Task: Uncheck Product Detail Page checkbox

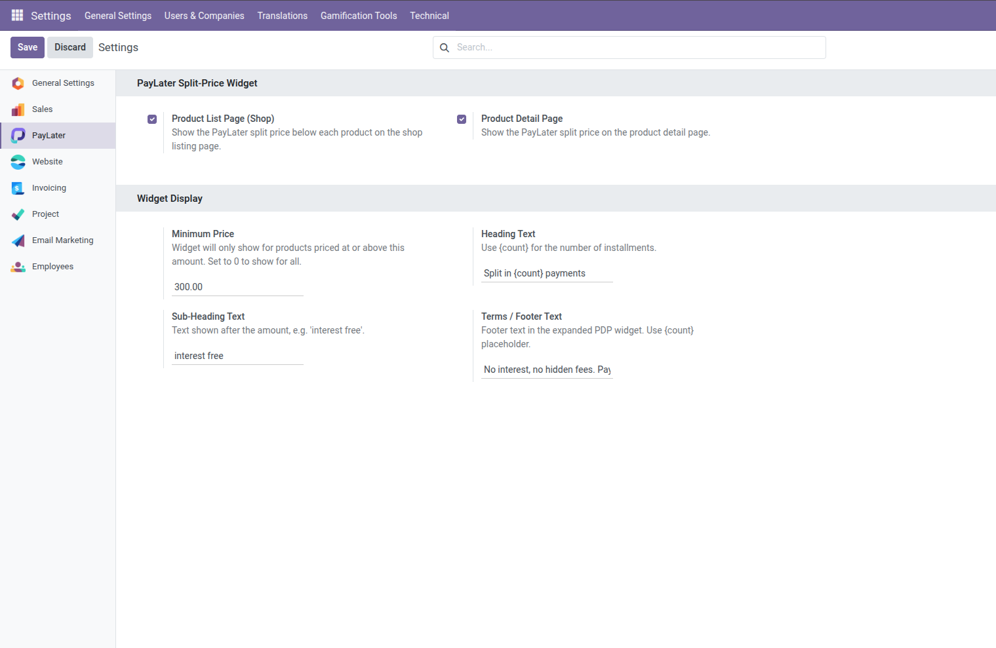Action: pyautogui.click(x=462, y=119)
